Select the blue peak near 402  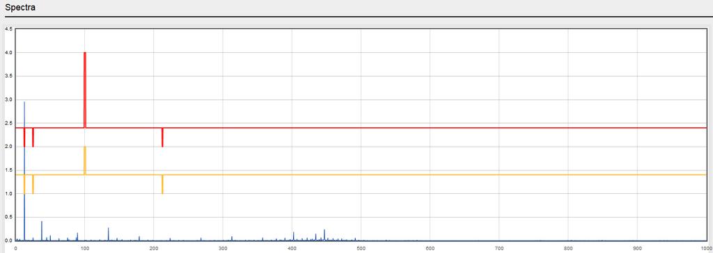click(x=293, y=236)
